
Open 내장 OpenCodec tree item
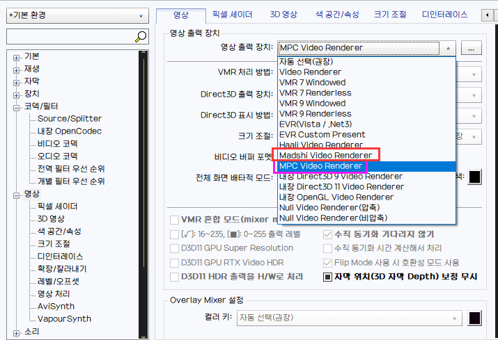[x=69, y=131]
